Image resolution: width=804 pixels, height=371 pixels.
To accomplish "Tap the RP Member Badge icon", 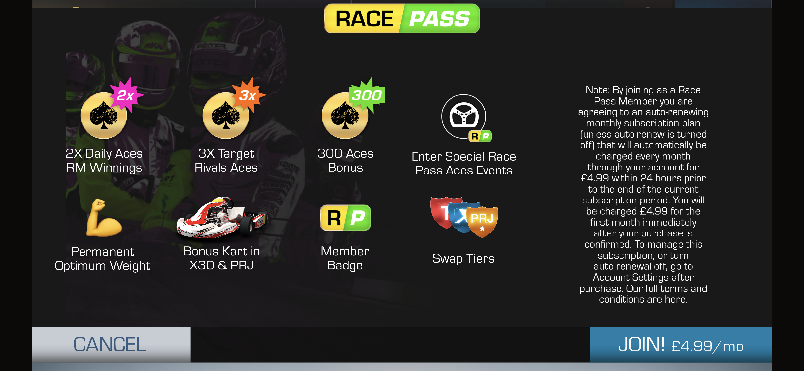I will pos(346,218).
